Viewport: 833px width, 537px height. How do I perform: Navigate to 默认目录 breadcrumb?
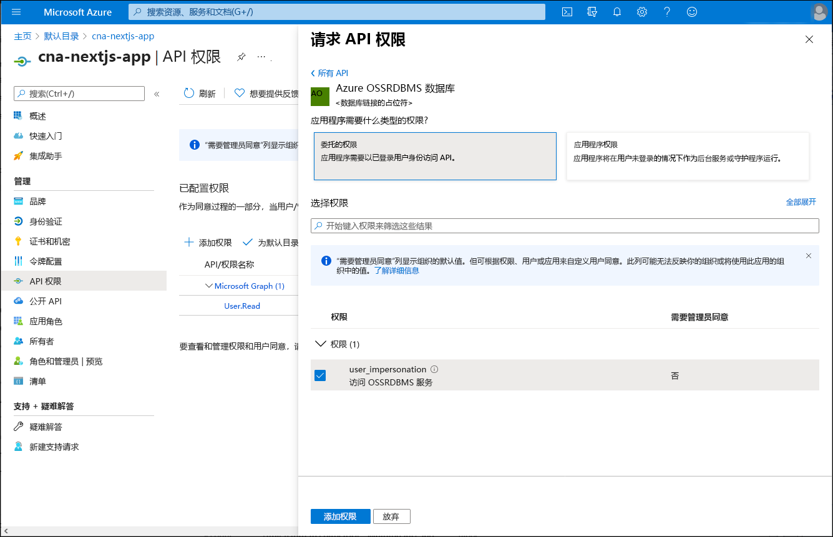[61, 36]
